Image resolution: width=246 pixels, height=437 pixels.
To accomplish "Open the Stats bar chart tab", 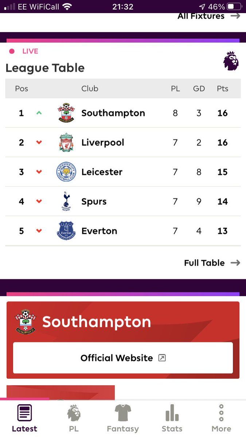I will click(172, 418).
